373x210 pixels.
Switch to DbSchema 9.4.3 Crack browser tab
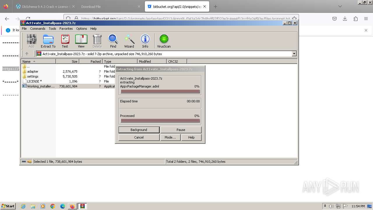coord(45,6)
